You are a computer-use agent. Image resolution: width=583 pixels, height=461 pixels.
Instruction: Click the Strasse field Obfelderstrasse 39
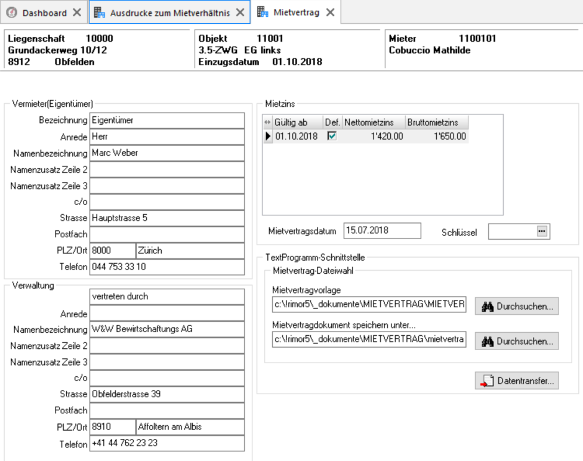click(x=167, y=395)
